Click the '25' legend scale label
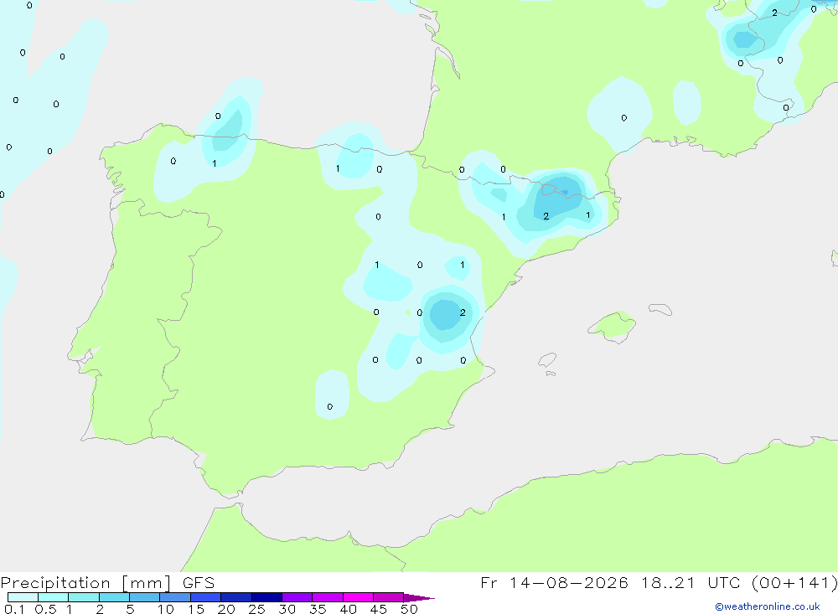This screenshot has height=614, width=838. 256,609
